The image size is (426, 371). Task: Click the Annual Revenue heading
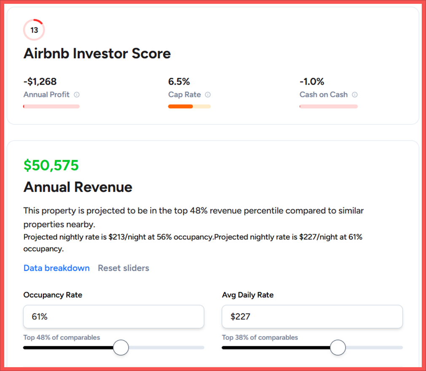[78, 187]
